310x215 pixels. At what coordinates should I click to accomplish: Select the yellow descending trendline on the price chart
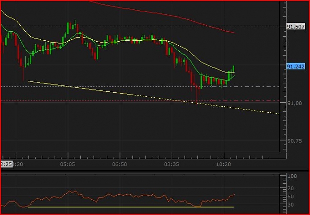pyautogui.click(x=153, y=97)
